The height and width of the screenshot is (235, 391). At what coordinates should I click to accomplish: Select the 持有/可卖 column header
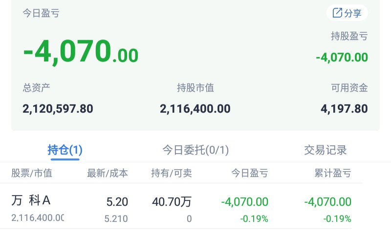coord(172,173)
